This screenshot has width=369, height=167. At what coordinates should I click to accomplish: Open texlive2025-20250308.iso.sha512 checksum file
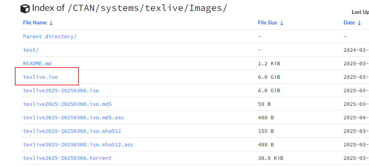(72, 131)
